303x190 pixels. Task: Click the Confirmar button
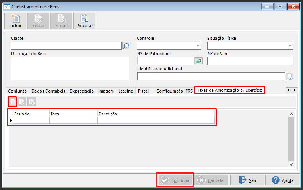(x=175, y=180)
